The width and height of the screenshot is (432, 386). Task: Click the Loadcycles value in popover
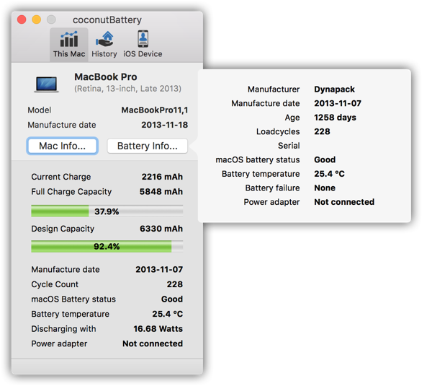point(322,131)
